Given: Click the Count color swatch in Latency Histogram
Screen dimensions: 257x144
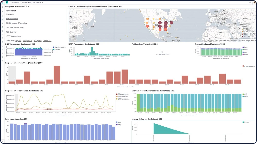Looking at the screenshot, I should click(243, 122).
